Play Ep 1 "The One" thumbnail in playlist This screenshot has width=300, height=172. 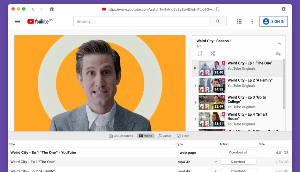212,68
